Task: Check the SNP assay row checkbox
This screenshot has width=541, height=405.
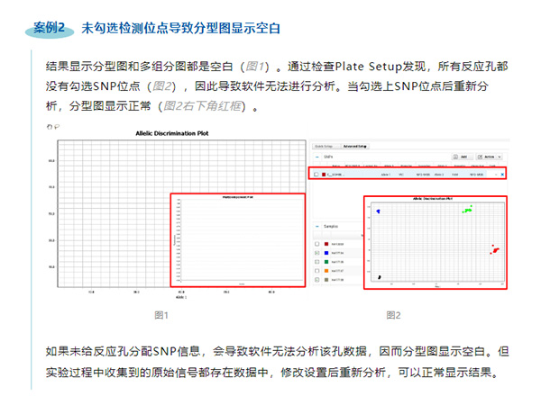Action: pyautogui.click(x=316, y=173)
